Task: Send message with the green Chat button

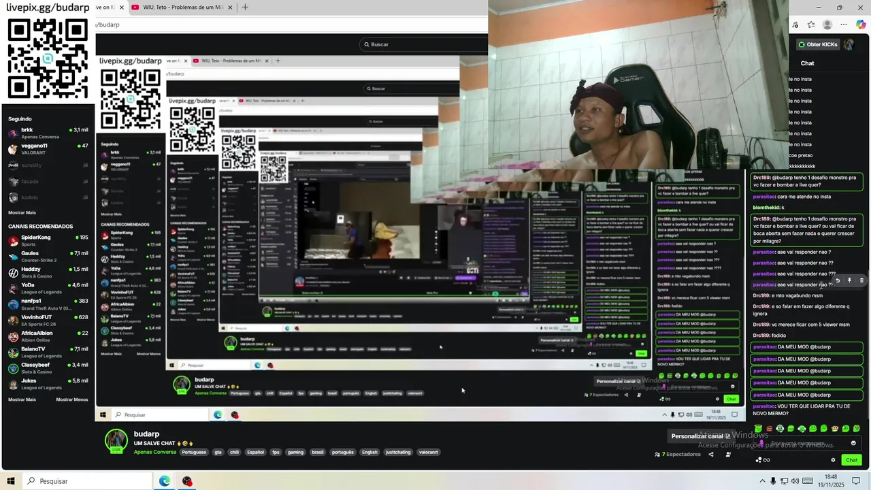Action: pyautogui.click(x=851, y=460)
